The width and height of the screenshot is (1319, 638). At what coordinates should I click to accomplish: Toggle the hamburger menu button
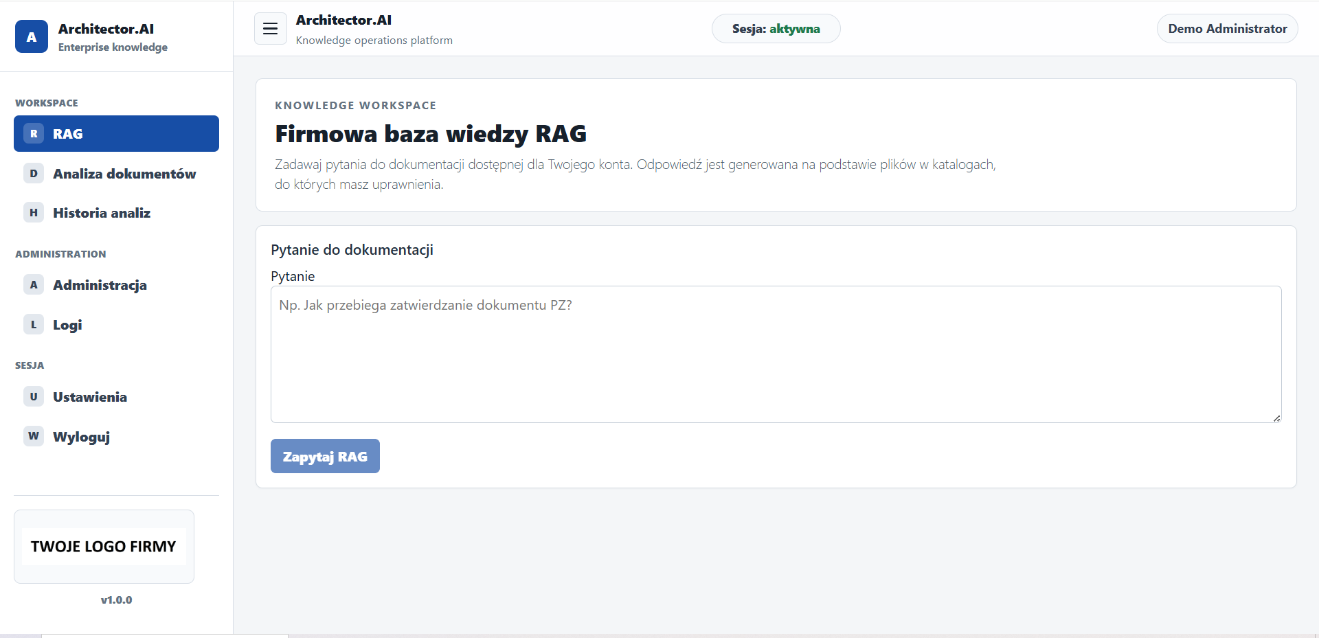pyautogui.click(x=271, y=29)
